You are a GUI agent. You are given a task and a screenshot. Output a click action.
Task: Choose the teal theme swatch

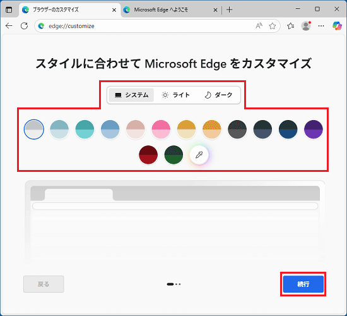(85, 130)
